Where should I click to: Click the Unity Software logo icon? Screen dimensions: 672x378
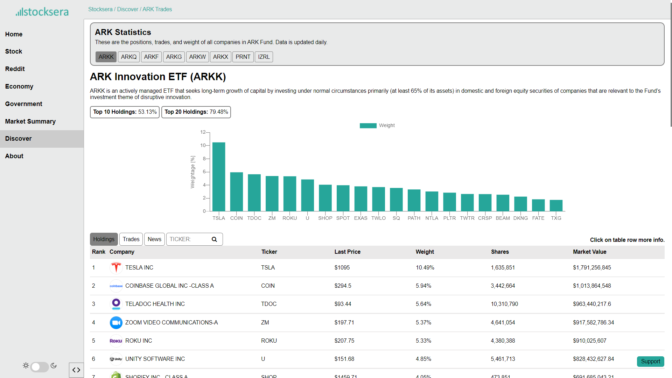(x=116, y=359)
